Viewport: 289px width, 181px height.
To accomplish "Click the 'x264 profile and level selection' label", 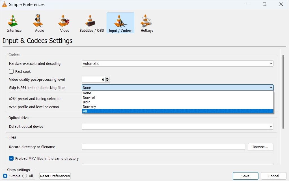I will click(x=34, y=107).
